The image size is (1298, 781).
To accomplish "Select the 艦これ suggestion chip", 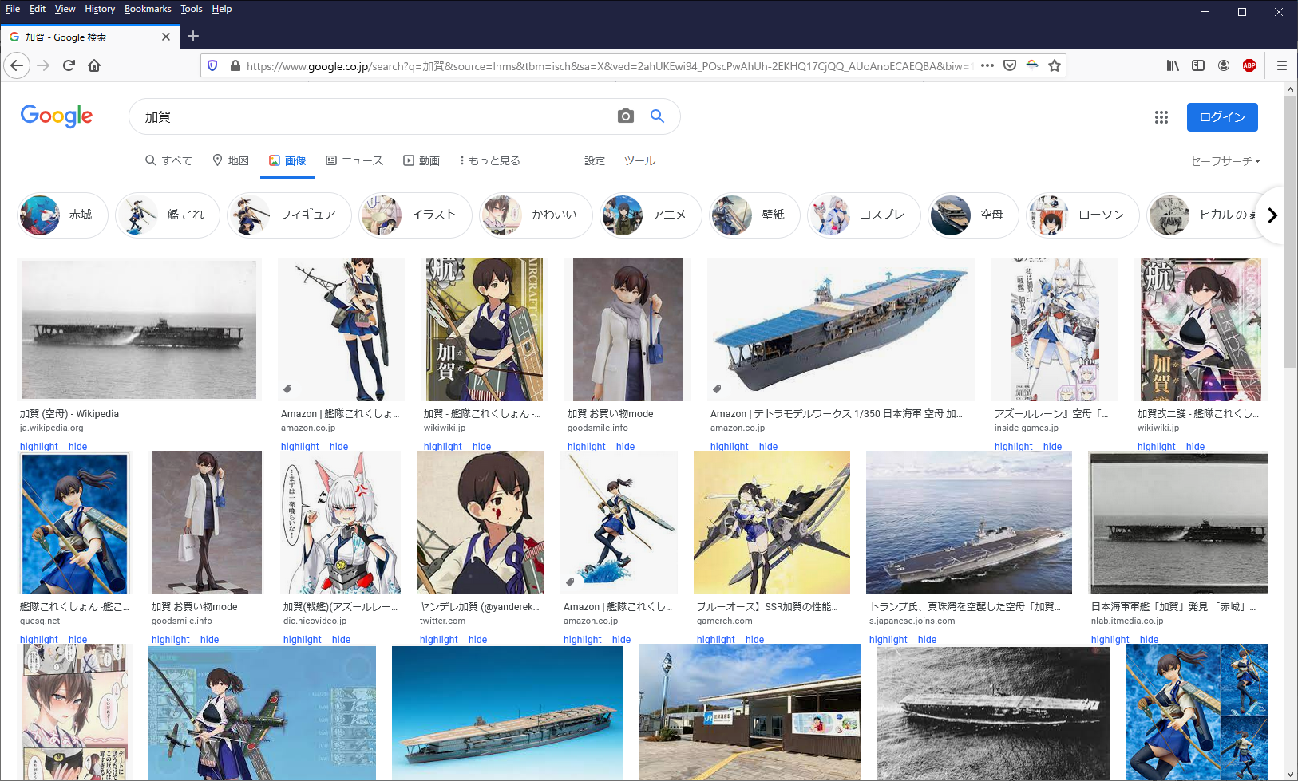I will click(168, 215).
